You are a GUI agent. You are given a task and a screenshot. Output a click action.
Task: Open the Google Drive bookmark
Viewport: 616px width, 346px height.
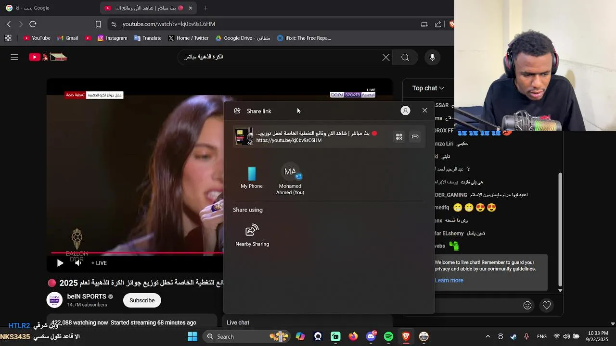[x=243, y=38]
